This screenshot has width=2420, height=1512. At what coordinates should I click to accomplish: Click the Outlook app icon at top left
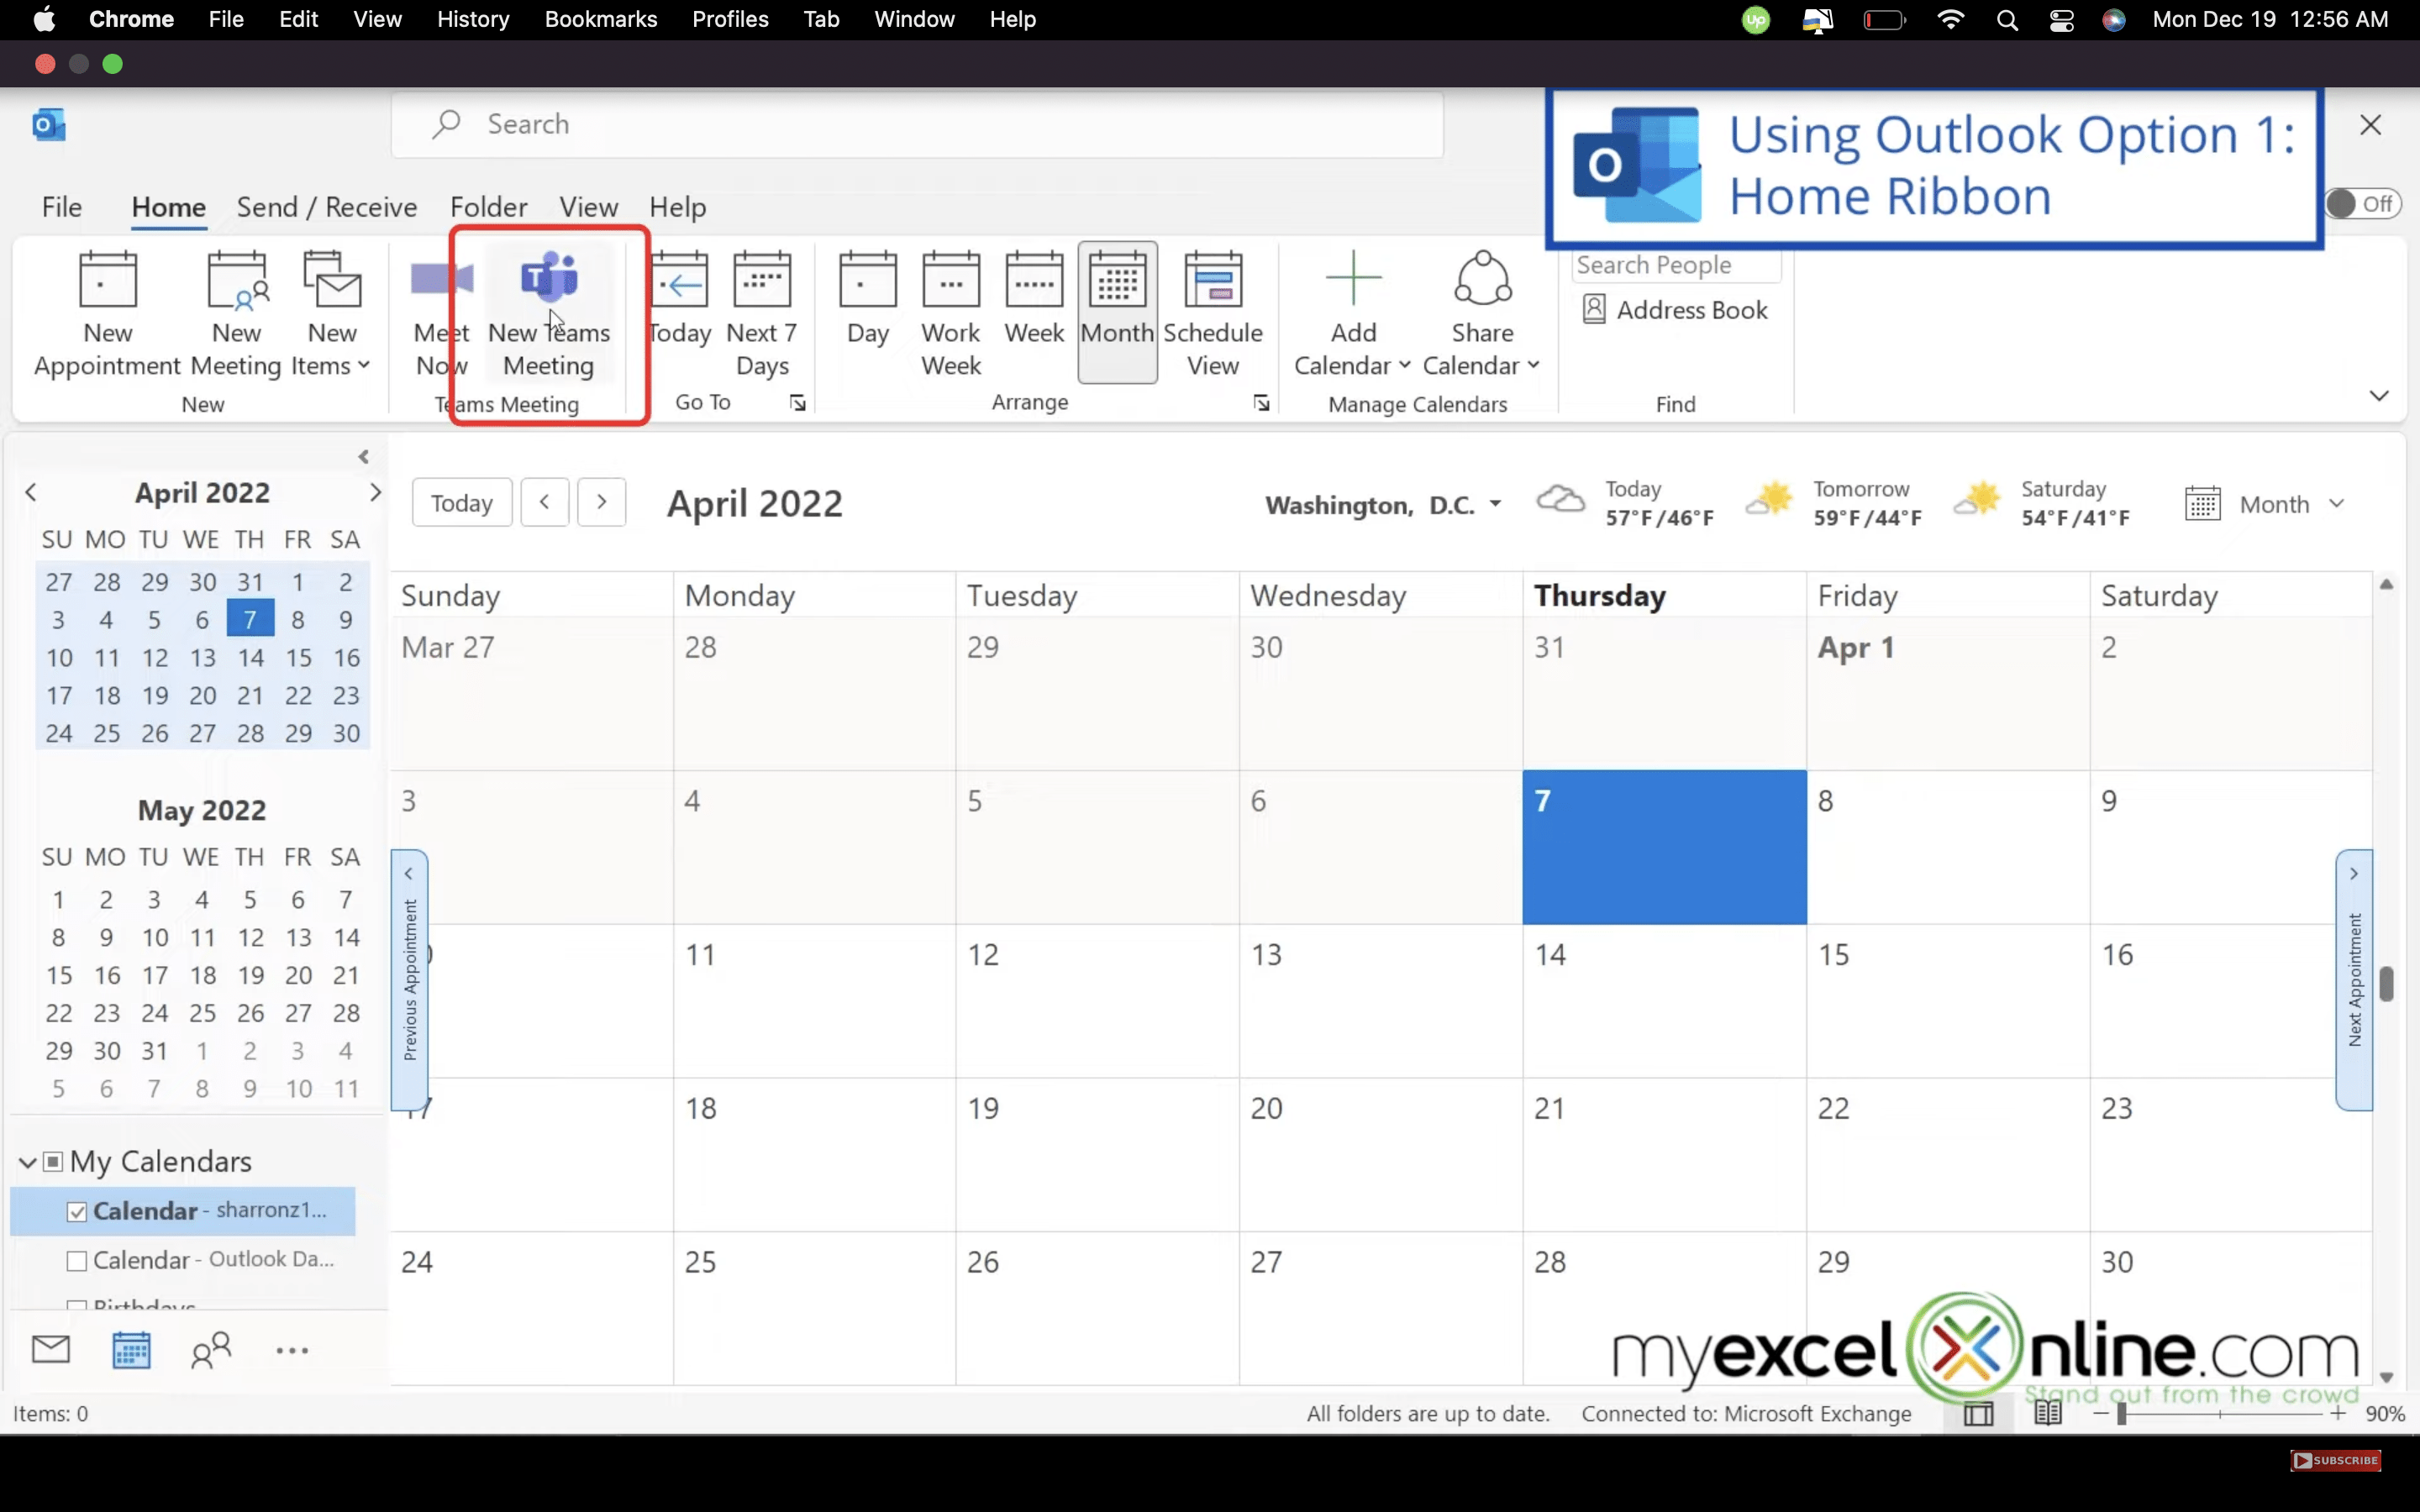[x=49, y=125]
